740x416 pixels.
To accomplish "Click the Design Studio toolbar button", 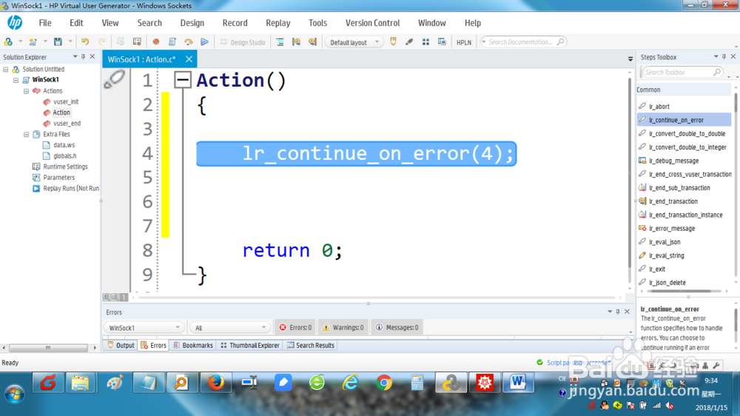I will coord(243,42).
